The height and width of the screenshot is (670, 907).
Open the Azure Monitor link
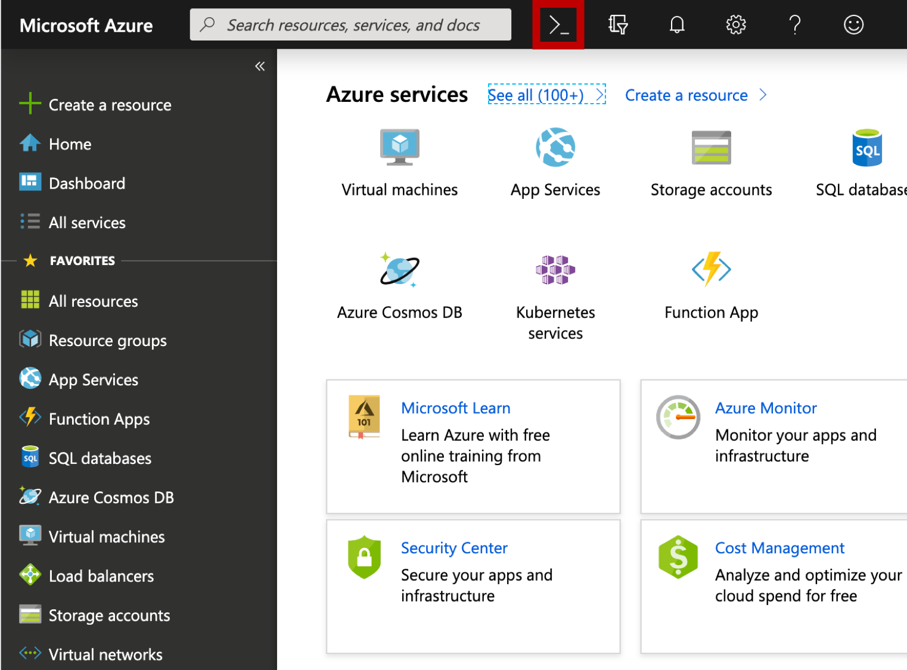(766, 408)
